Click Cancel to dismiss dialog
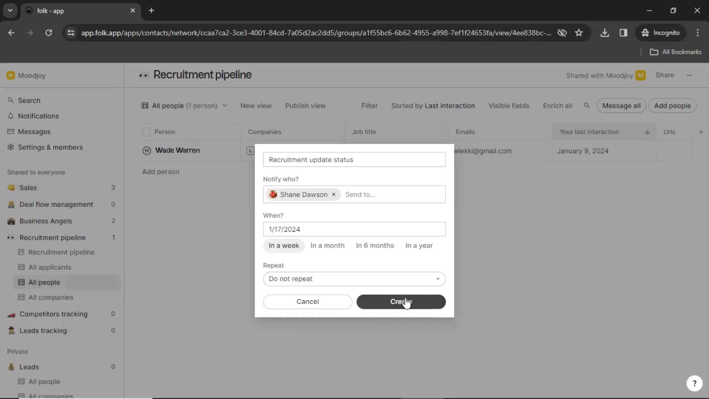 307,301
